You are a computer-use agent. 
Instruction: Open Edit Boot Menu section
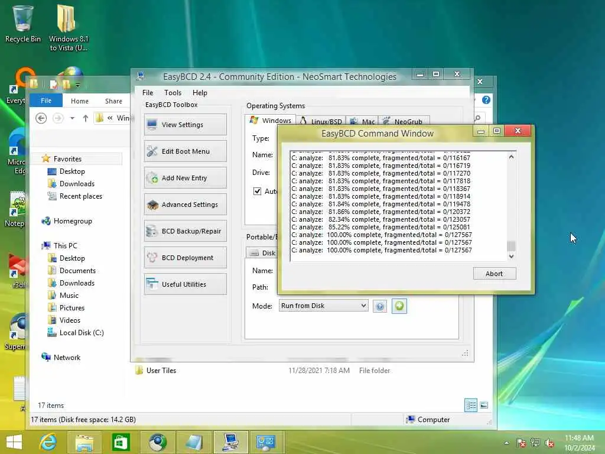pos(185,151)
